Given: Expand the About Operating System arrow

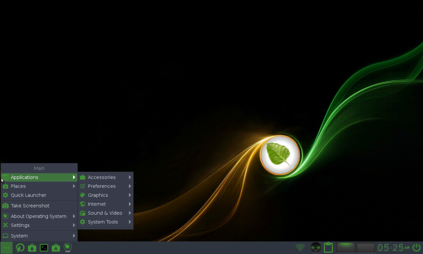Looking at the screenshot, I should (74, 216).
